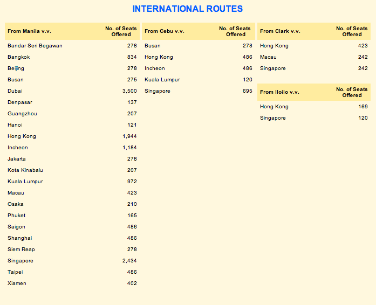This screenshot has height=305, width=376.
Task: Select the 'From Iloilo v.v.' header
Action: [279, 92]
